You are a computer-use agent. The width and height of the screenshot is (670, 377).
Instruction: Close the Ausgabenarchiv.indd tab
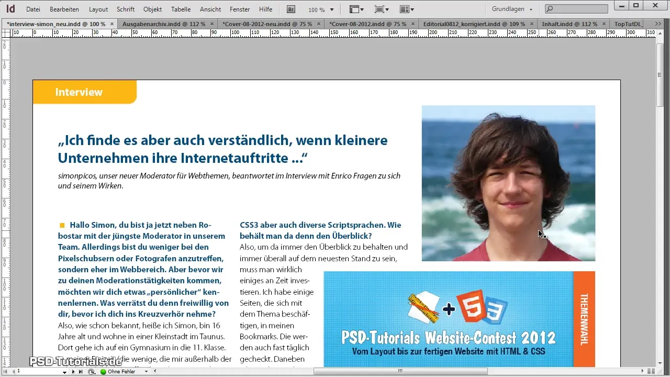pyautogui.click(x=211, y=24)
